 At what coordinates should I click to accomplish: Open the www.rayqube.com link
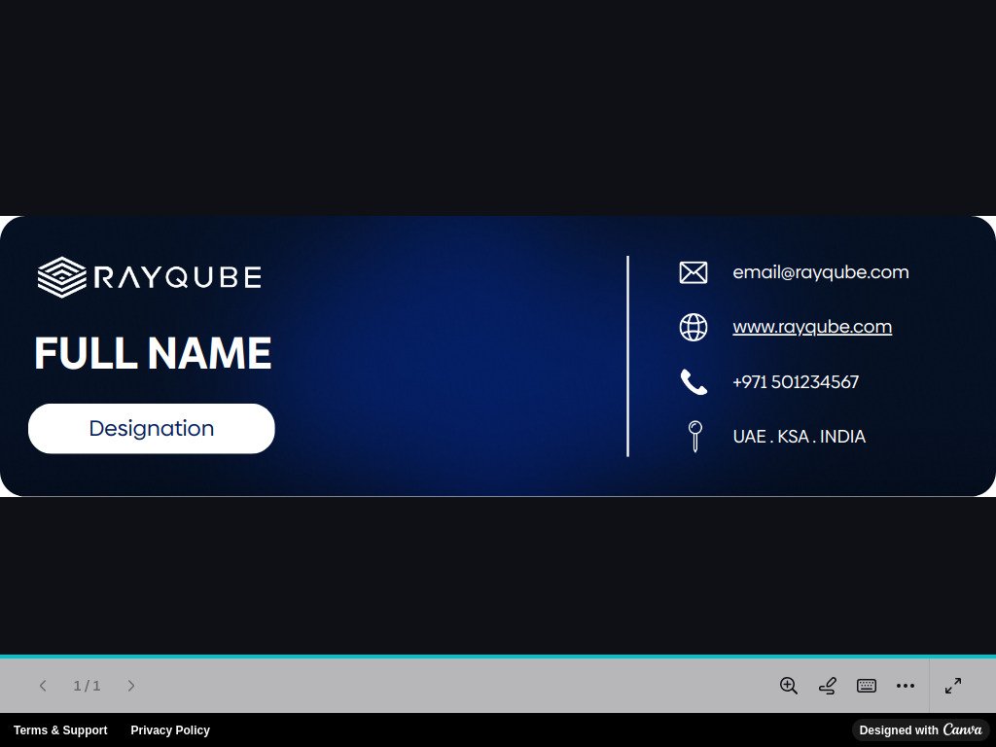pyautogui.click(x=812, y=327)
